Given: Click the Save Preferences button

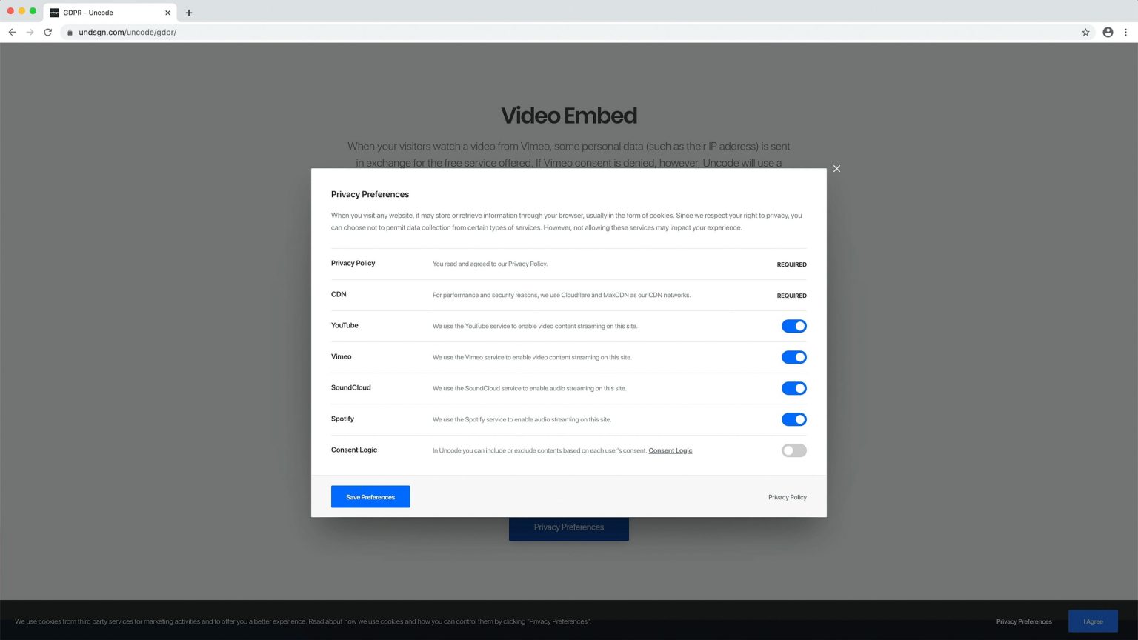Looking at the screenshot, I should [x=370, y=496].
